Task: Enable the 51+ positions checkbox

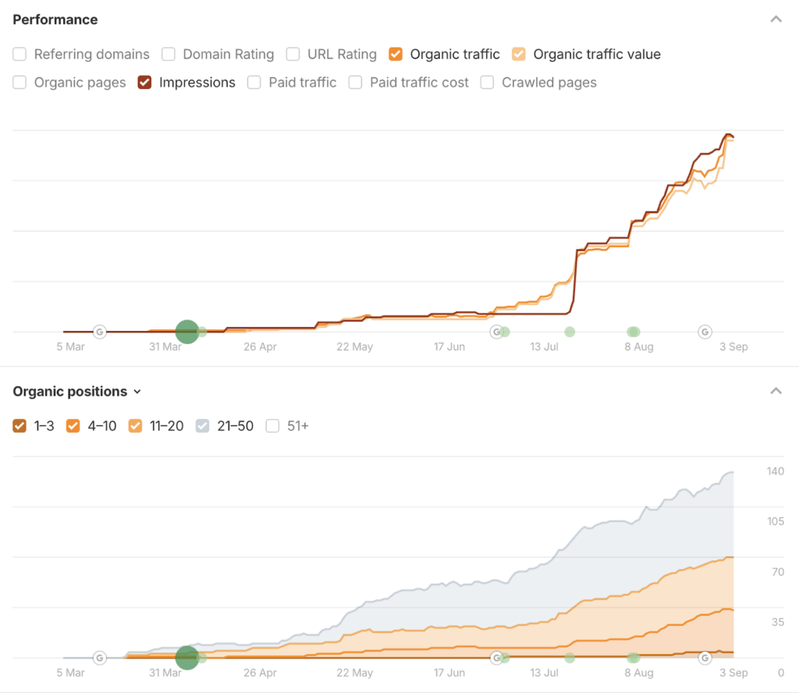Action: coord(272,426)
